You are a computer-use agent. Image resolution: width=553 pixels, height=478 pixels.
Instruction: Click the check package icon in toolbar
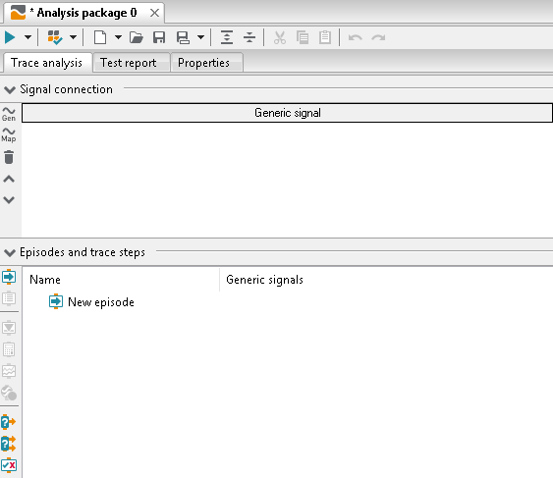click(x=55, y=37)
